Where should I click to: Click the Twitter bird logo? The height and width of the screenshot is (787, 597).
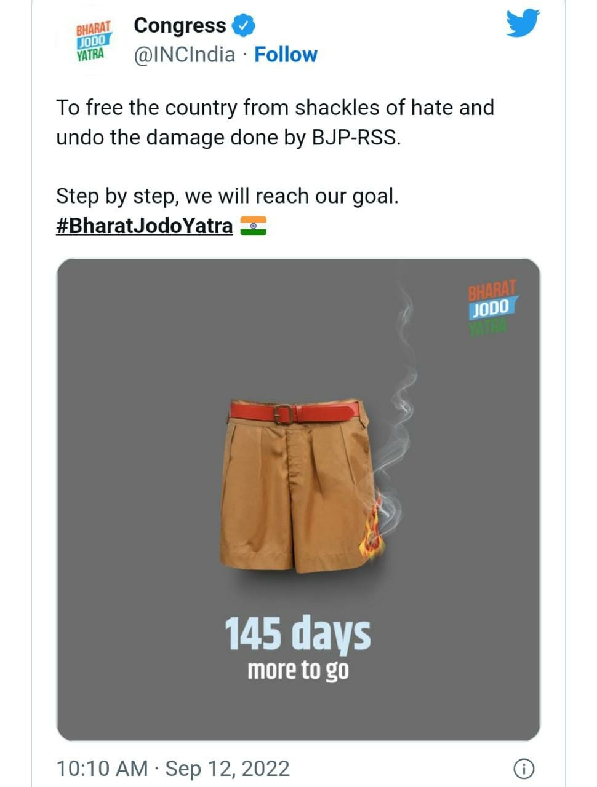point(523,23)
